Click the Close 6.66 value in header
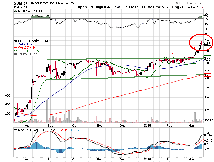 (x=138, y=7)
